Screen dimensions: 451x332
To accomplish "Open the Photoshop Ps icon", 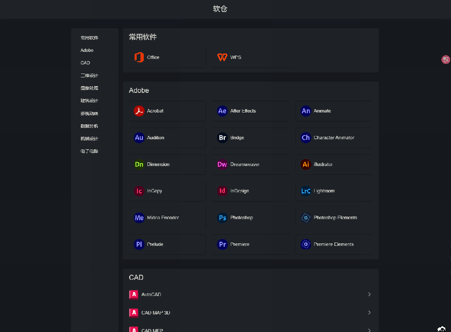I will tap(222, 217).
